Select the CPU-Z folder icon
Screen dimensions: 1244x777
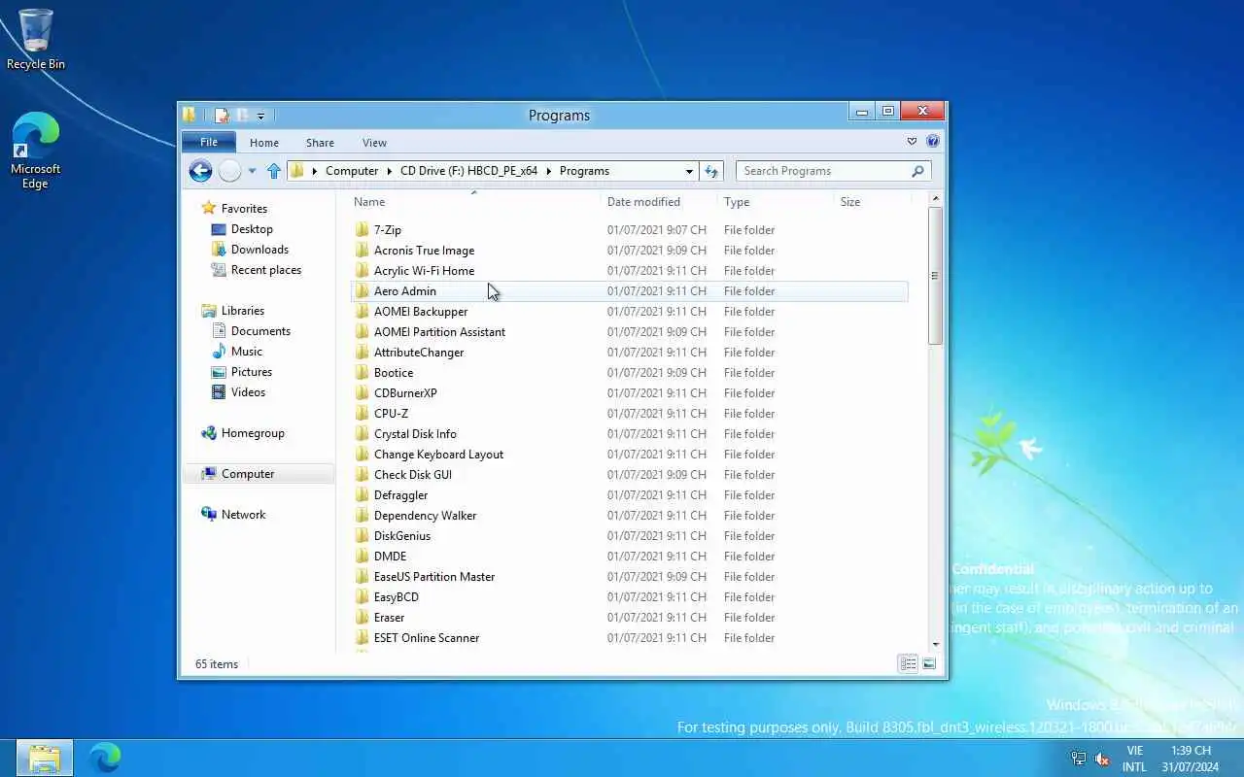pos(362,414)
